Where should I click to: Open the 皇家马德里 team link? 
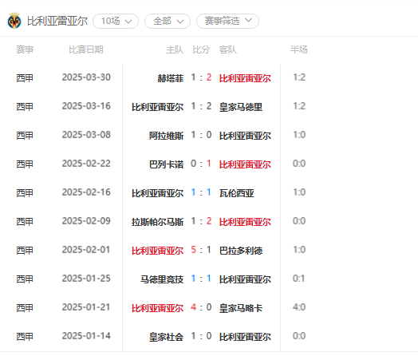click(241, 107)
